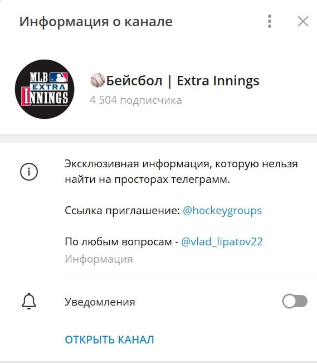317x363 pixels.
Task: Open the three-dot channel options menu
Action: click(x=269, y=21)
